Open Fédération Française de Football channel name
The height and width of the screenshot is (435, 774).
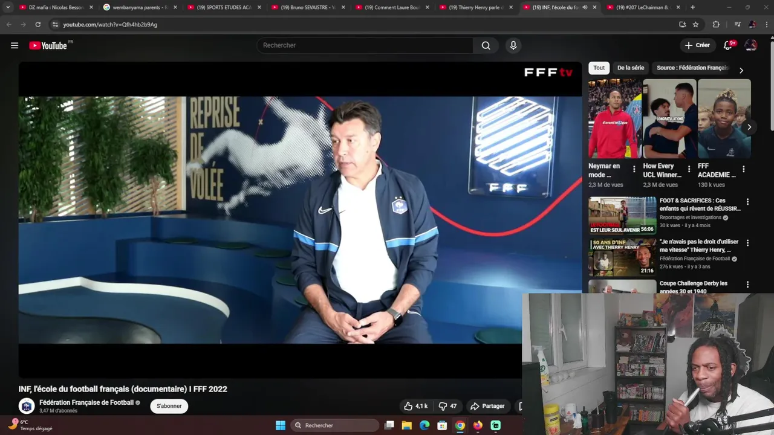86,402
